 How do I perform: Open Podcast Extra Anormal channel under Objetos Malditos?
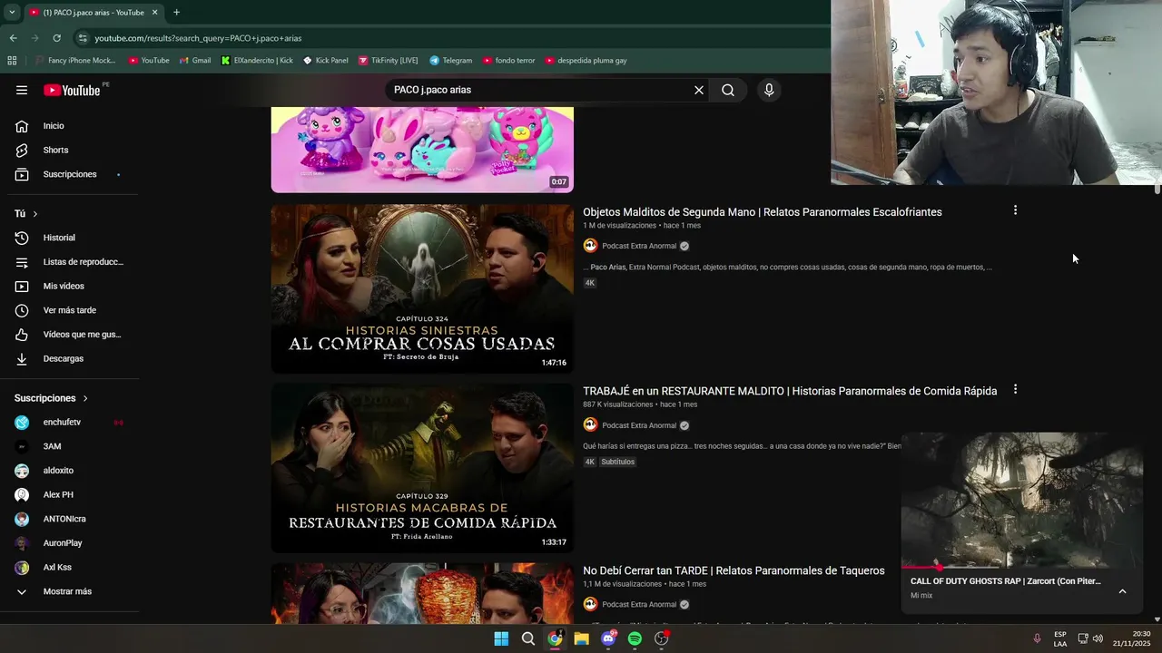coord(639,246)
